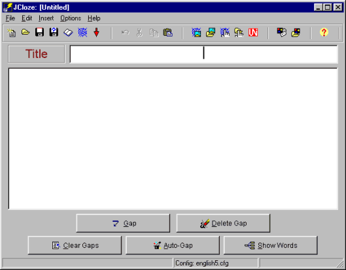This screenshot has height=270, width=346.
Task: Open help with yellow question mark icon
Action: pyautogui.click(x=324, y=33)
